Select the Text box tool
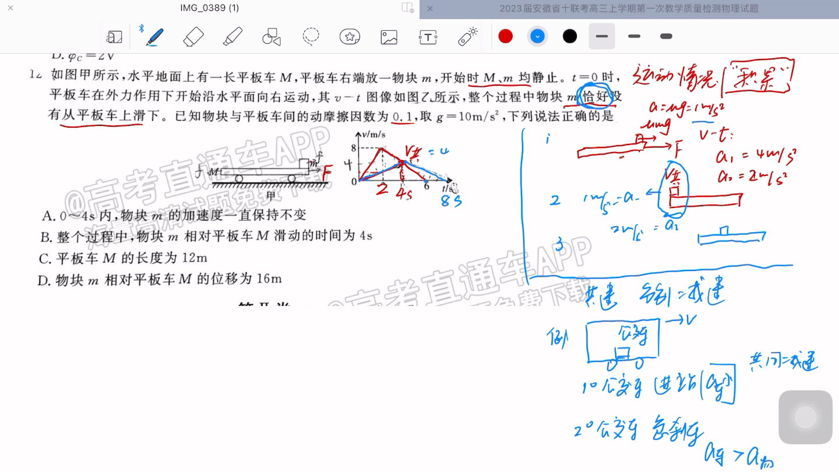The width and height of the screenshot is (839, 472). [x=428, y=36]
